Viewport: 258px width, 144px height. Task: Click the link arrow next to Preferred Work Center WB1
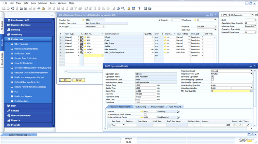(x=142, y=117)
